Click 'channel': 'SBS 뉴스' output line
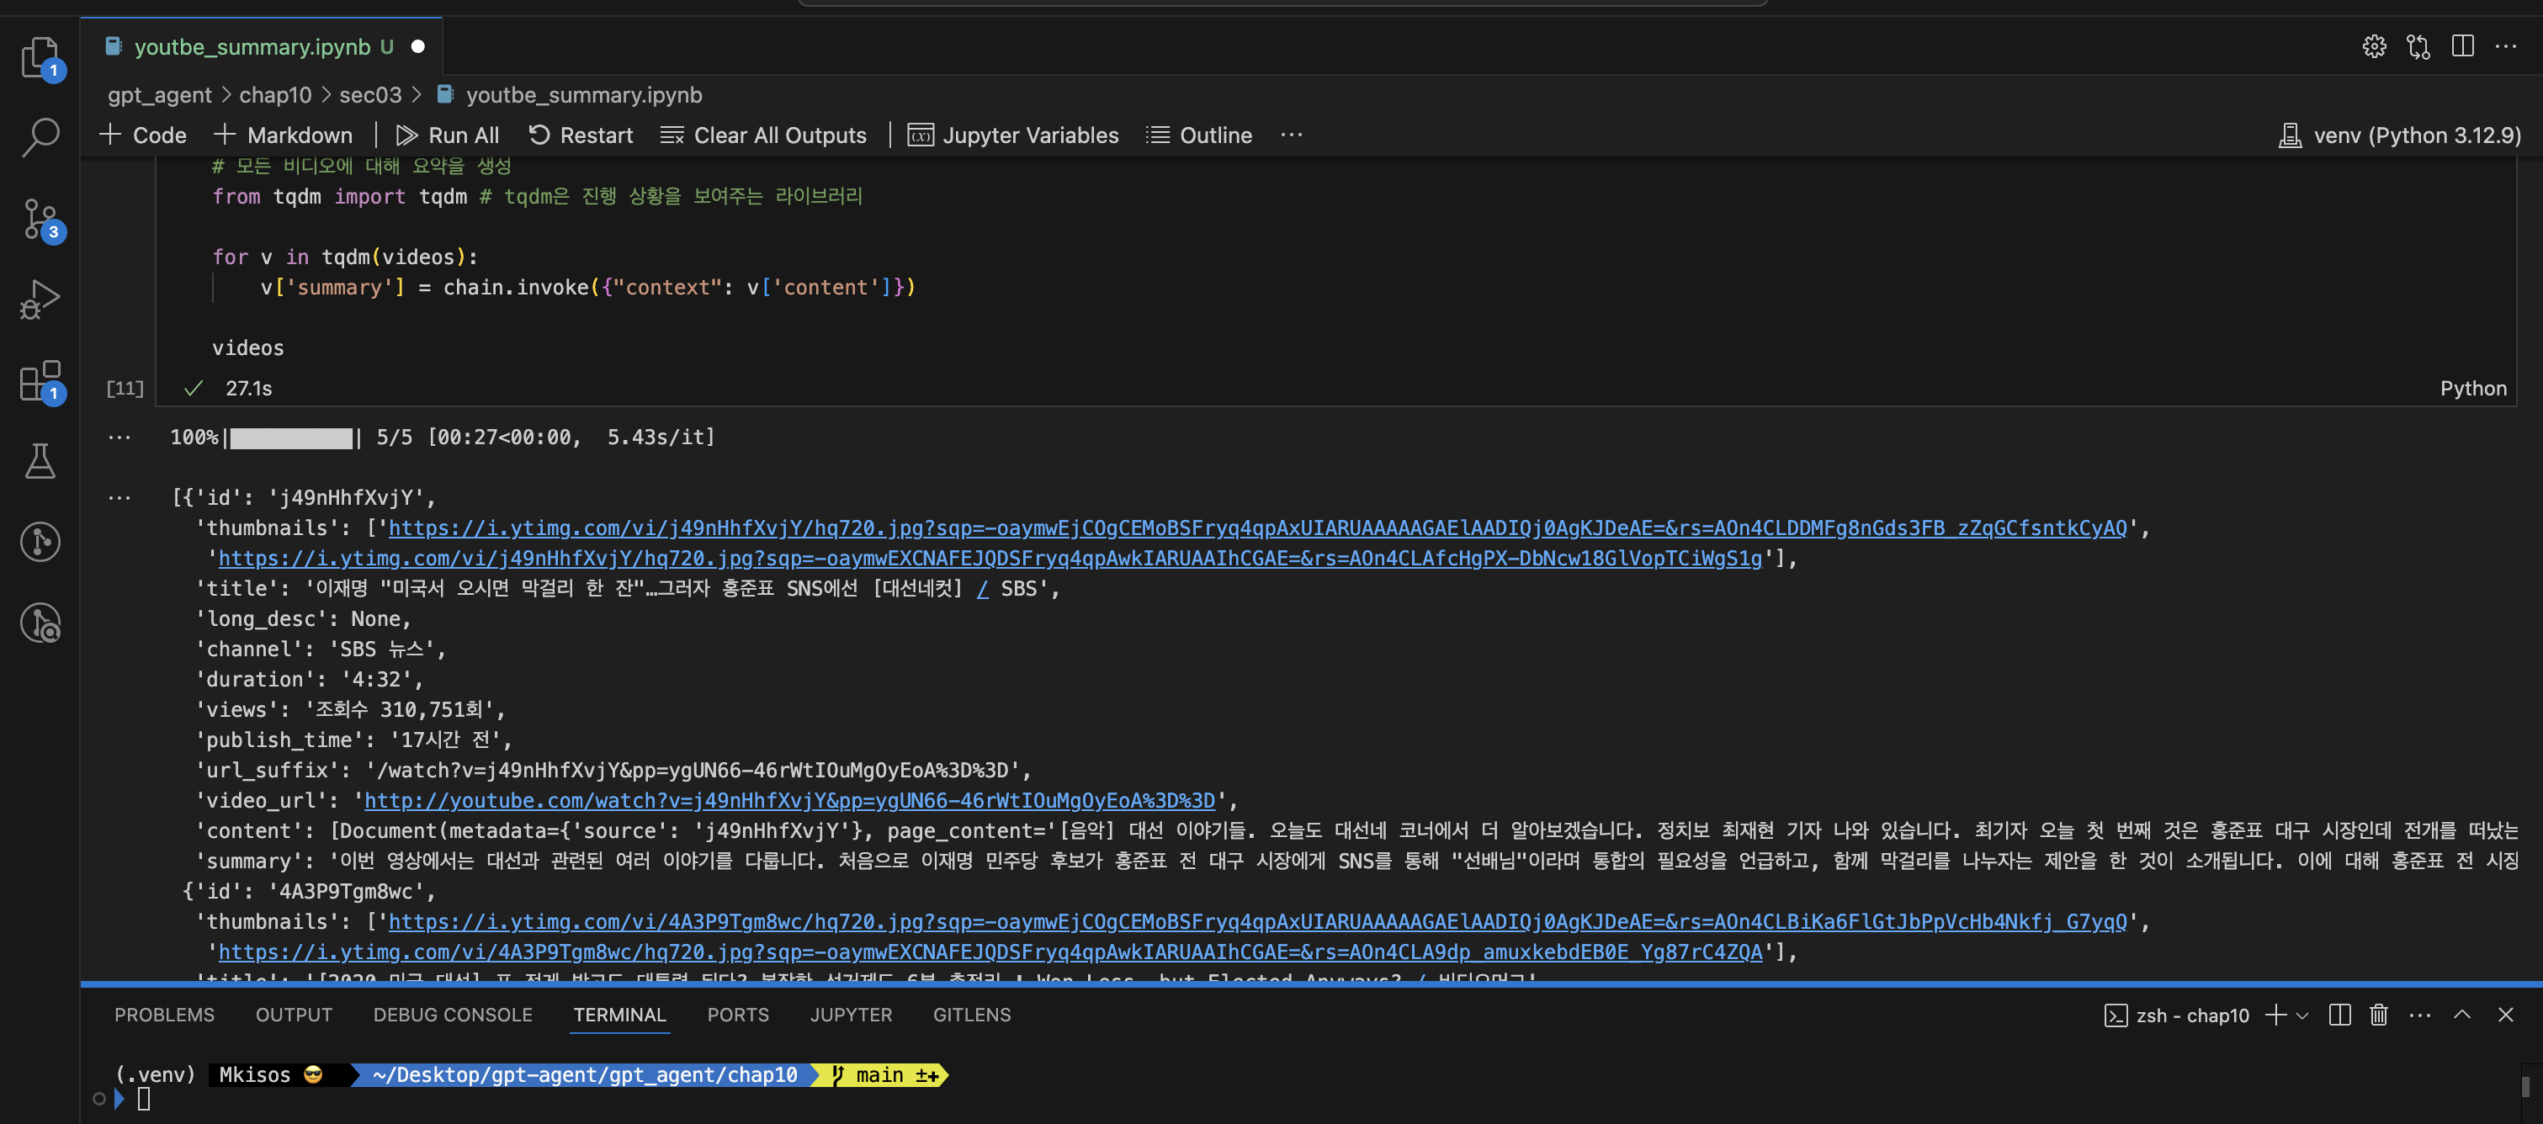Image resolution: width=2543 pixels, height=1124 pixels. (321, 649)
